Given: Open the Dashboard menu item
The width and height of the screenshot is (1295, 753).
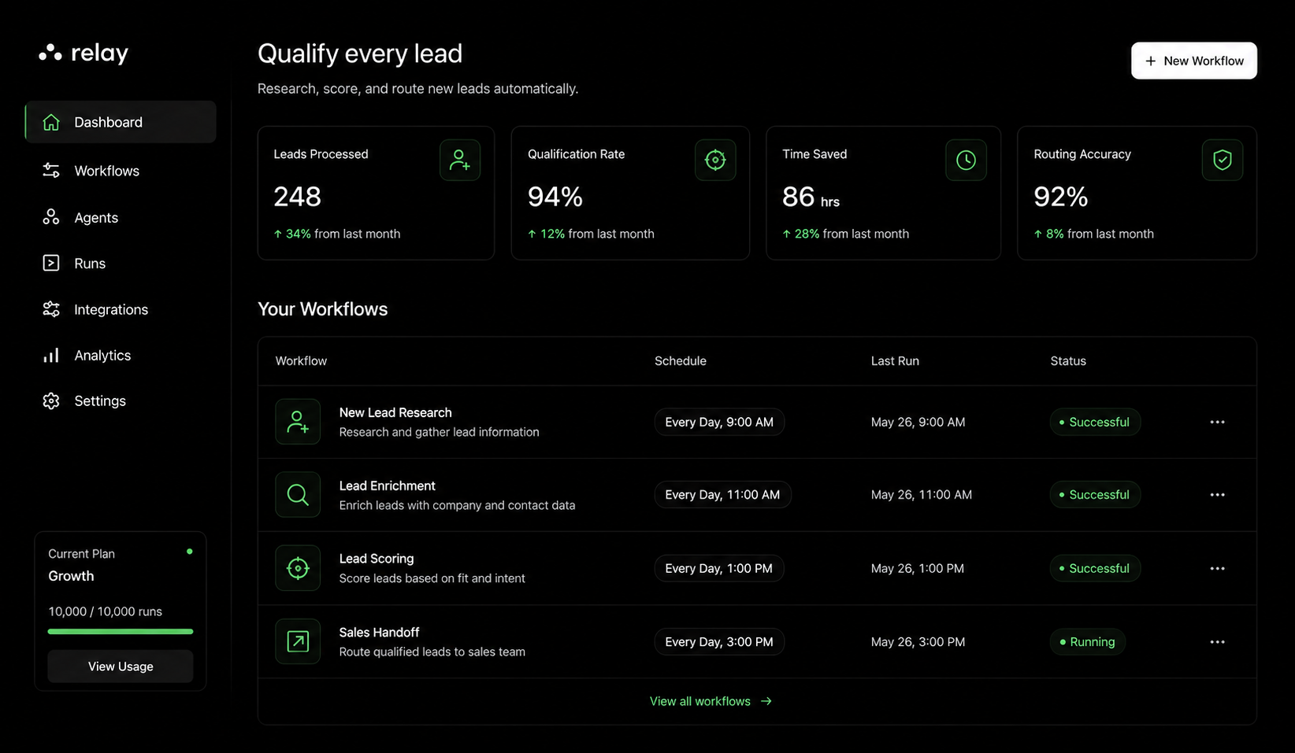Looking at the screenshot, I should pyautogui.click(x=121, y=122).
